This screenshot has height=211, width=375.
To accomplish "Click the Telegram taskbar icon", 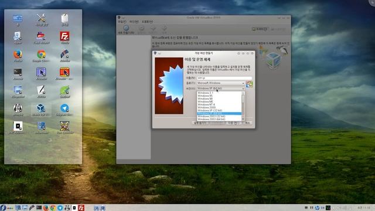I will click(x=60, y=207).
